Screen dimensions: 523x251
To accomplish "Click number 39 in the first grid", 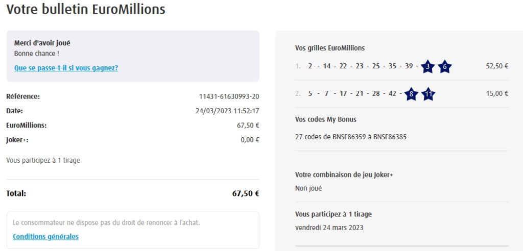I will 408,66.
